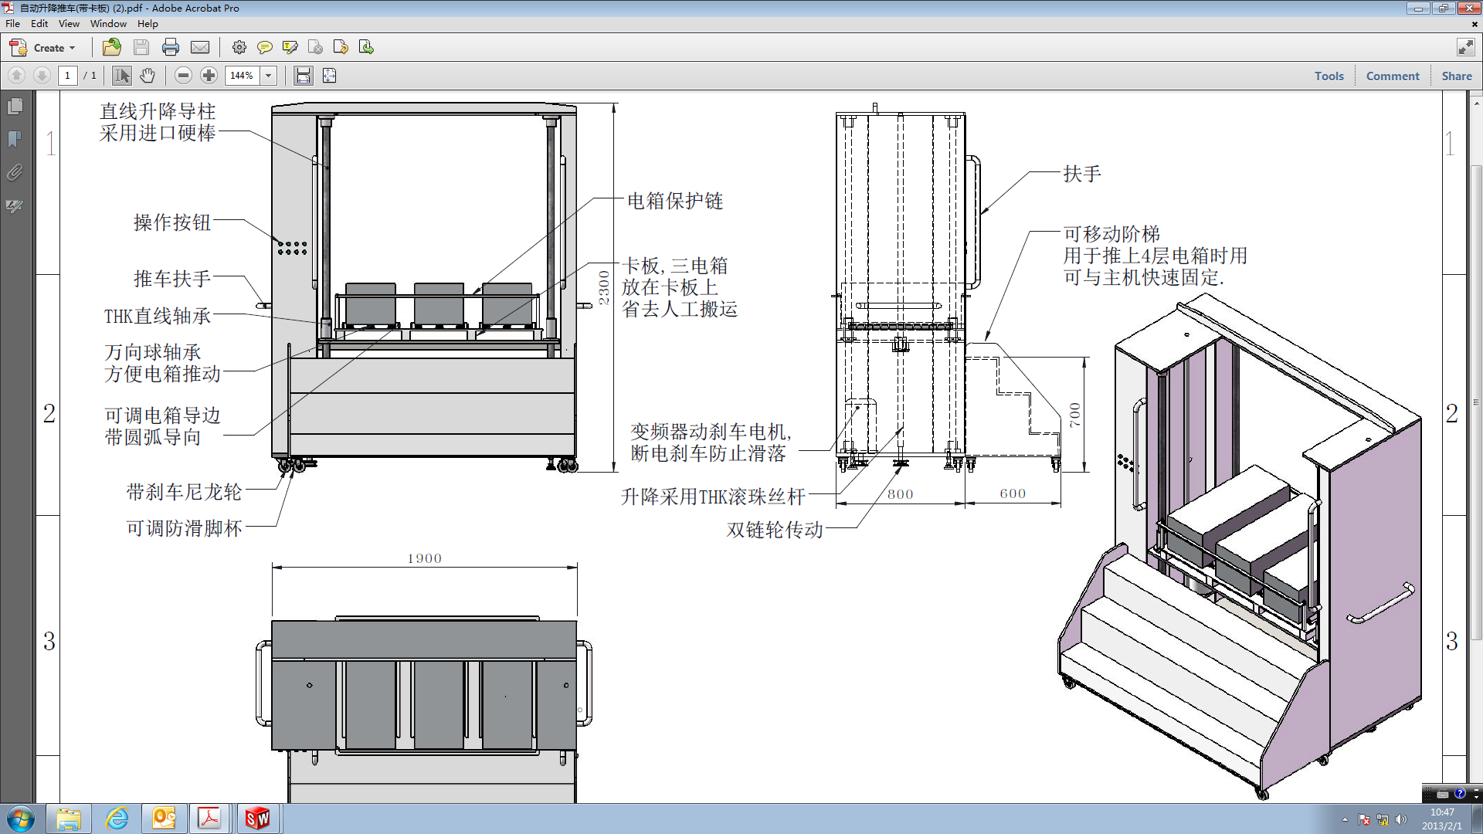This screenshot has width=1483, height=834.
Task: Open the Create dropdown menu
Action: pyautogui.click(x=52, y=48)
